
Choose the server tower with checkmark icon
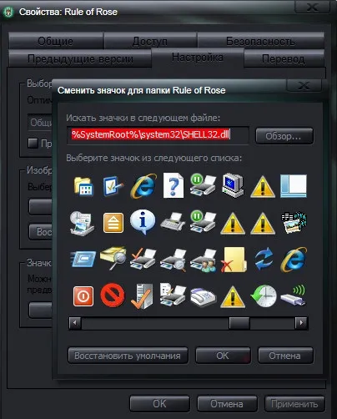(143, 296)
